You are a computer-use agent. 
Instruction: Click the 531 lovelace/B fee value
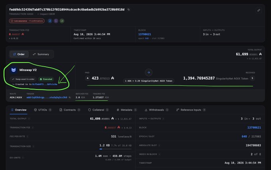(121, 136)
